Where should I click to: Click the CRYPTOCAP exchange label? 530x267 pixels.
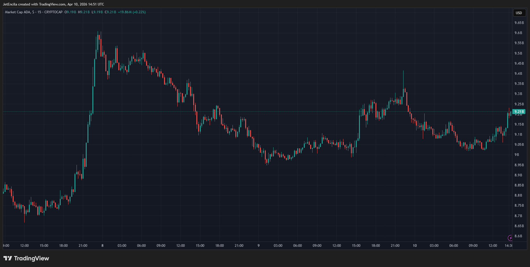[53, 12]
